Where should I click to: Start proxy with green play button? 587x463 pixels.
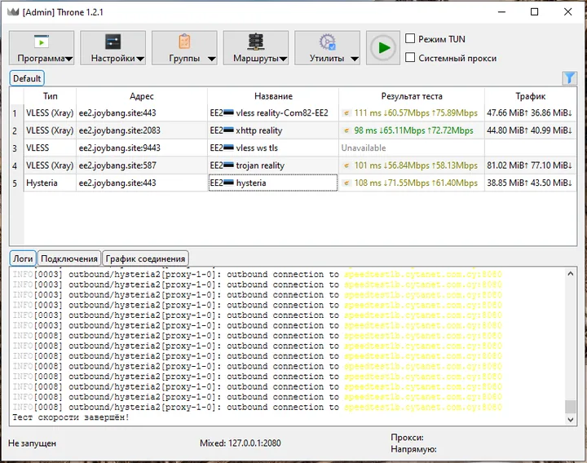[382, 48]
